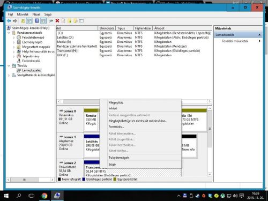Image resolution: width=268 pixels, height=201 pixels.
Task: Choose Megnyitás from the context menu
Action: point(140,102)
